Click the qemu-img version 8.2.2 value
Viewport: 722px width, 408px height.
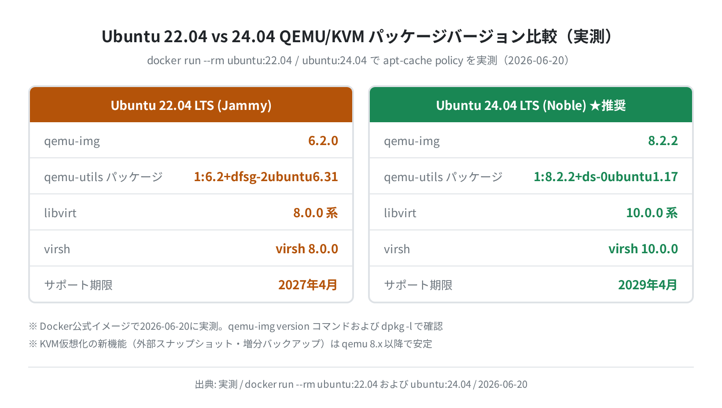click(663, 141)
